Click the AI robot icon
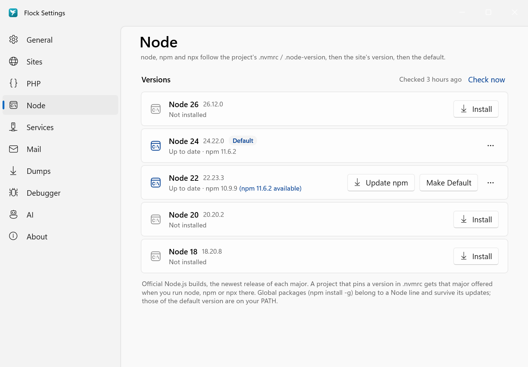Screen dimensions: 528x367 13,215
